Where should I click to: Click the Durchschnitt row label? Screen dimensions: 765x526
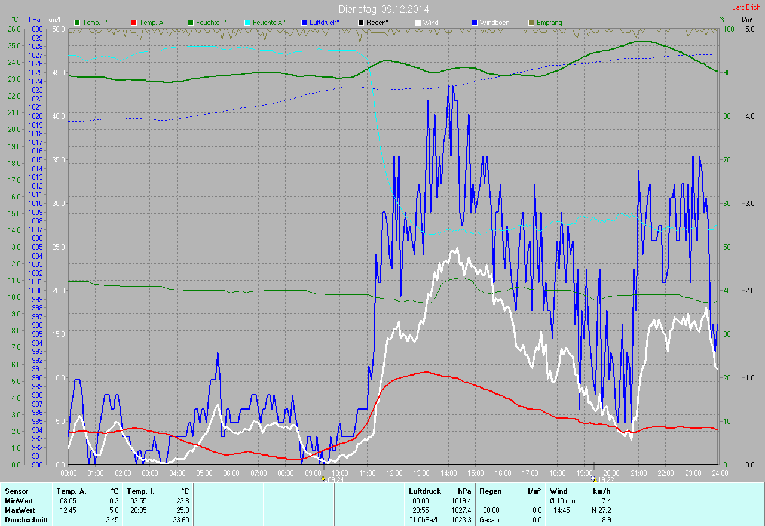coord(26,520)
